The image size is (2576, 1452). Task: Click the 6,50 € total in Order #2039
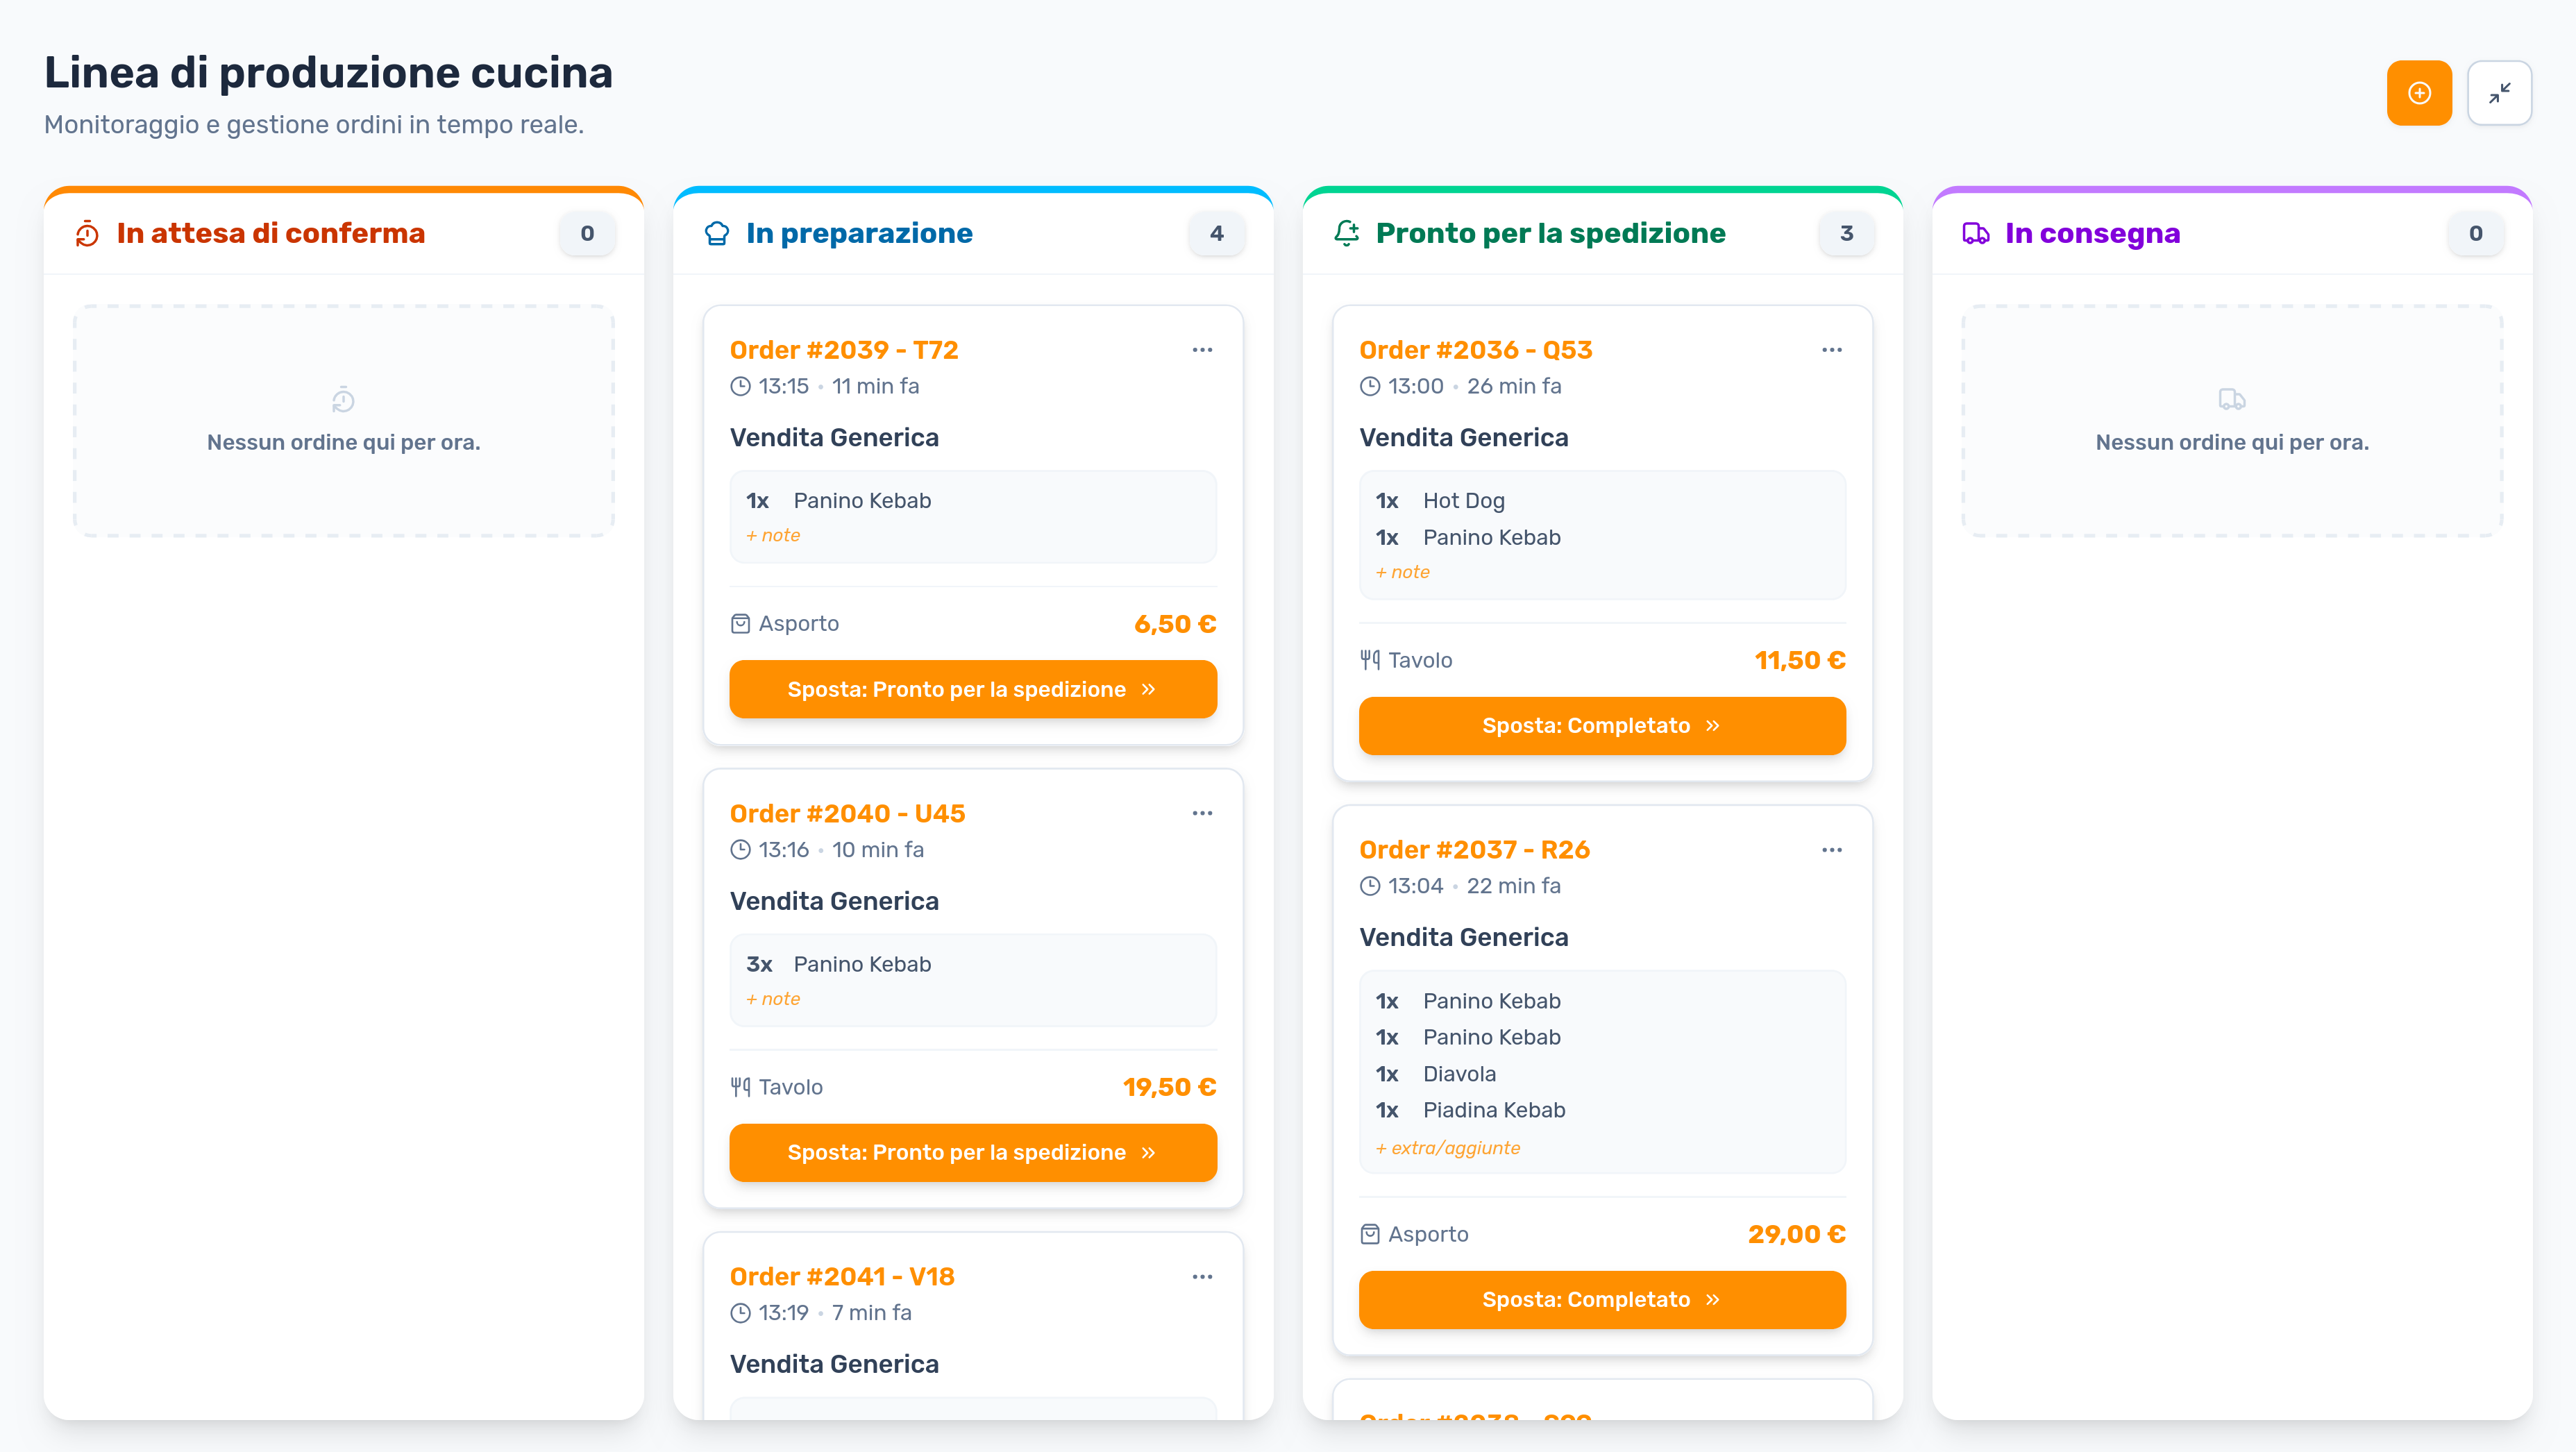[x=1175, y=624]
